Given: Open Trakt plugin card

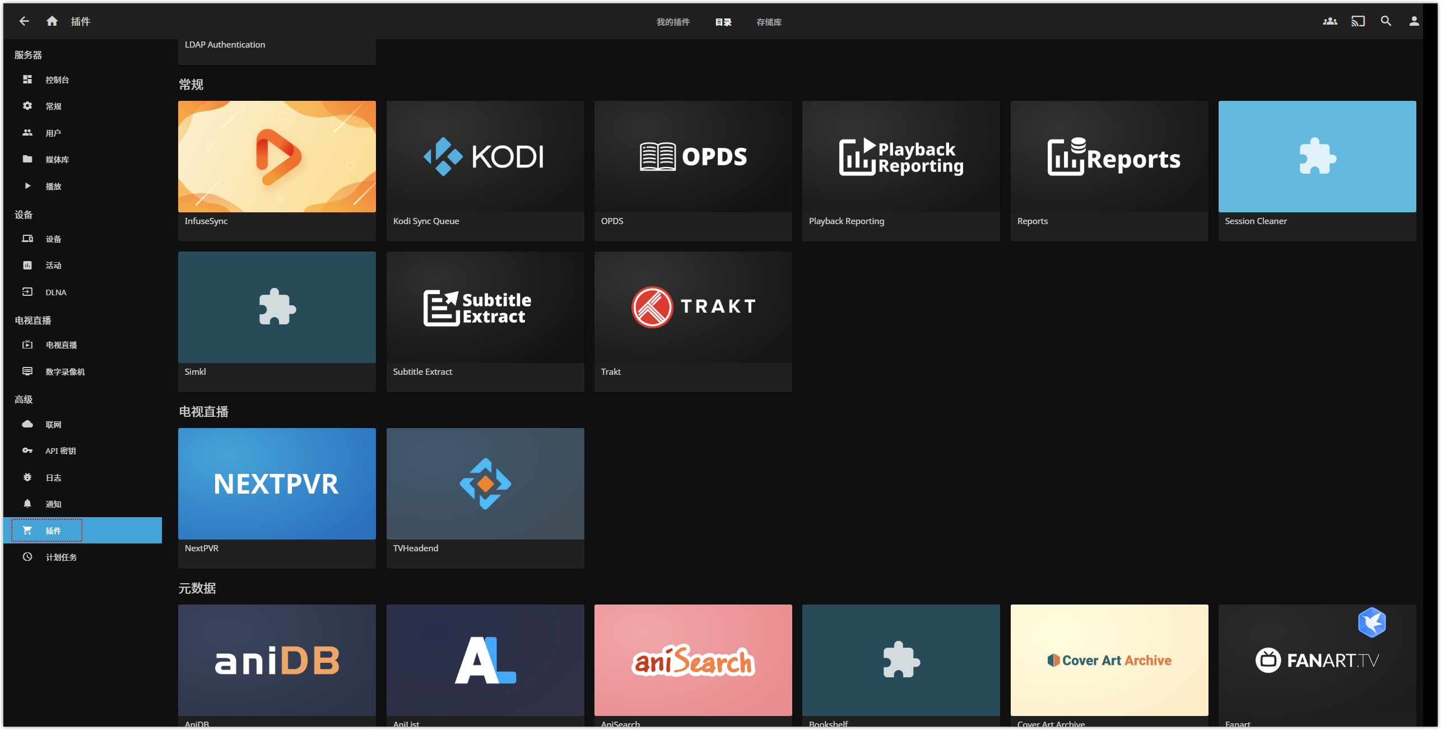Looking at the screenshot, I should [693, 322].
